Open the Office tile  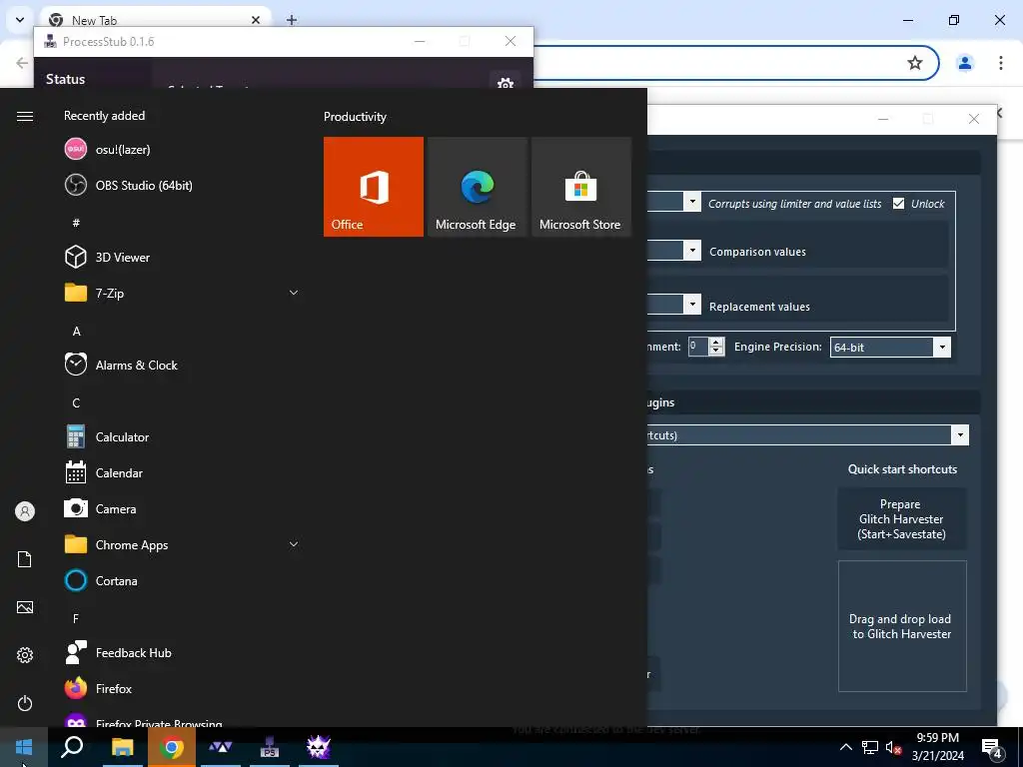[374, 187]
